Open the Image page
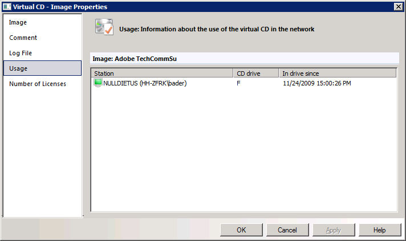 pyautogui.click(x=18, y=22)
